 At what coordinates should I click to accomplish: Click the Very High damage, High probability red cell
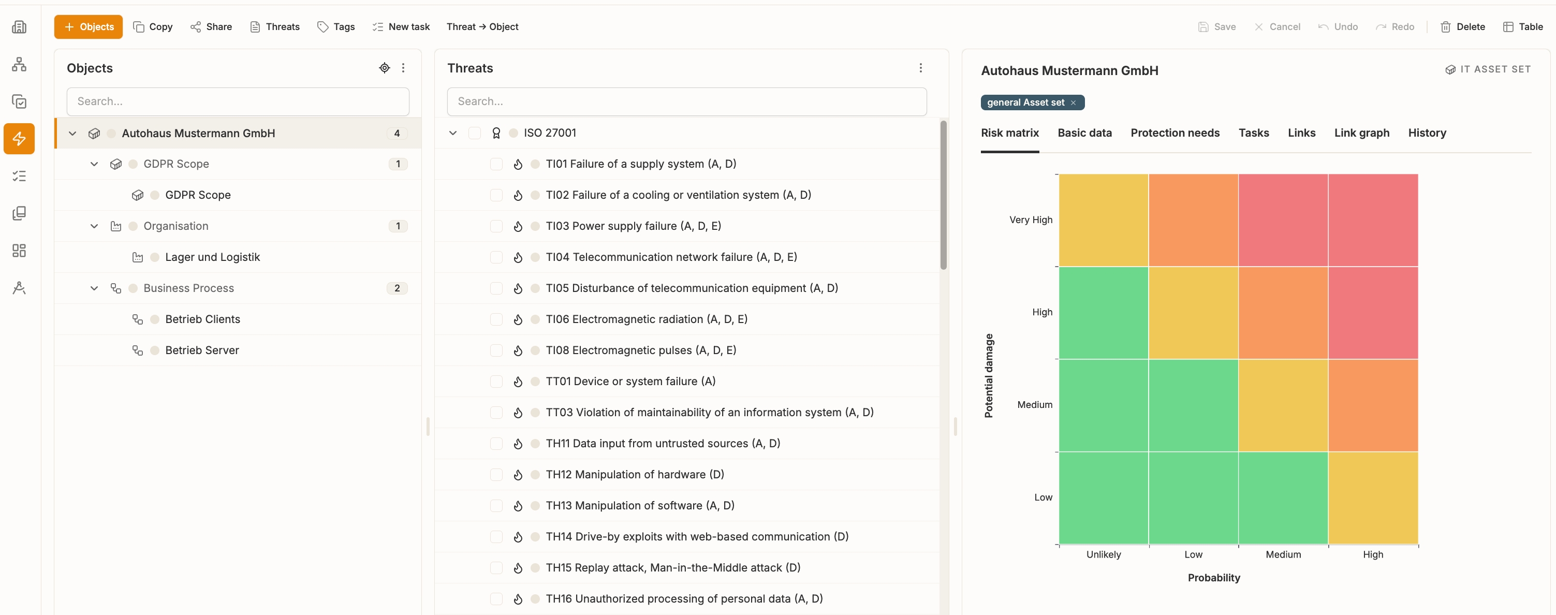[x=1373, y=220]
